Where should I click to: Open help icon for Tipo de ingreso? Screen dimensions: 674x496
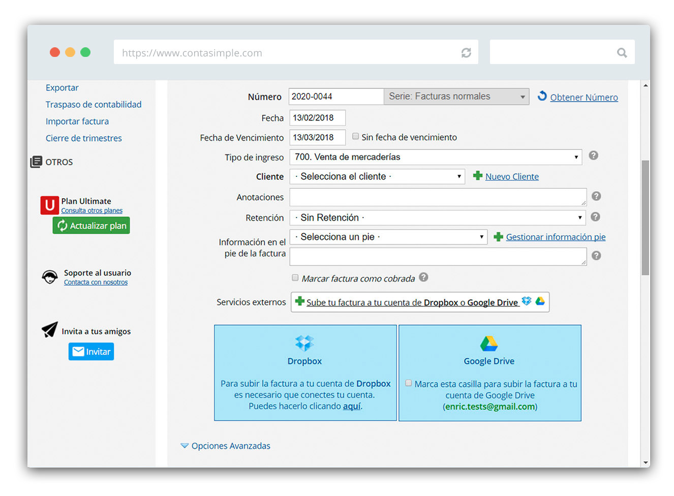point(593,156)
